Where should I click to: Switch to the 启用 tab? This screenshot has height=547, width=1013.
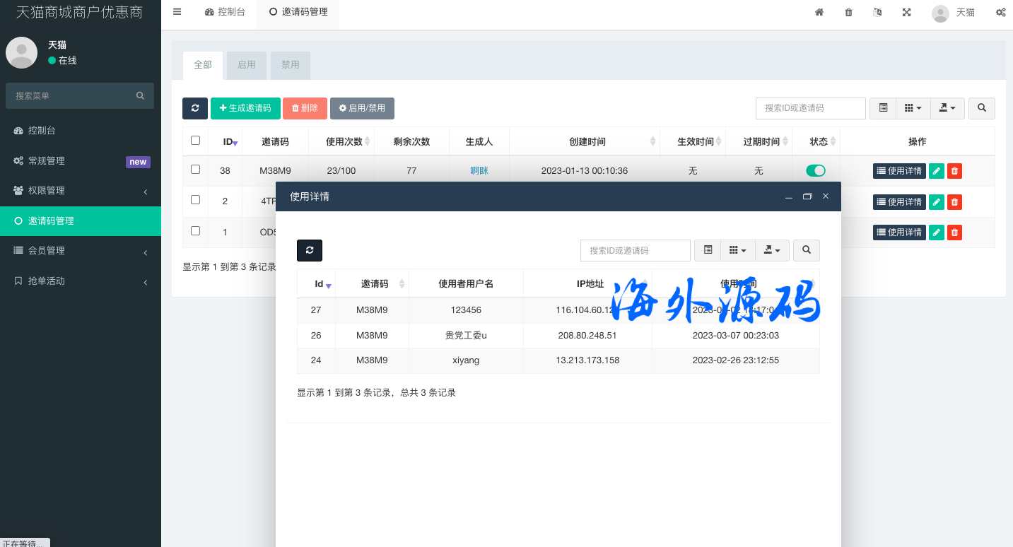(x=247, y=65)
